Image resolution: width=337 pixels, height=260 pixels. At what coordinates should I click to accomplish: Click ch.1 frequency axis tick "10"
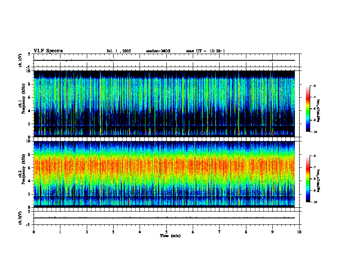pos(29,71)
